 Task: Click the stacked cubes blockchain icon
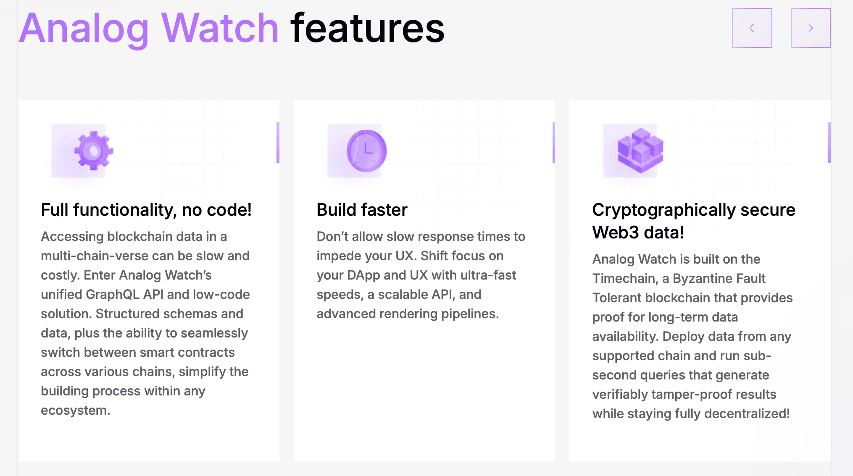click(x=640, y=151)
